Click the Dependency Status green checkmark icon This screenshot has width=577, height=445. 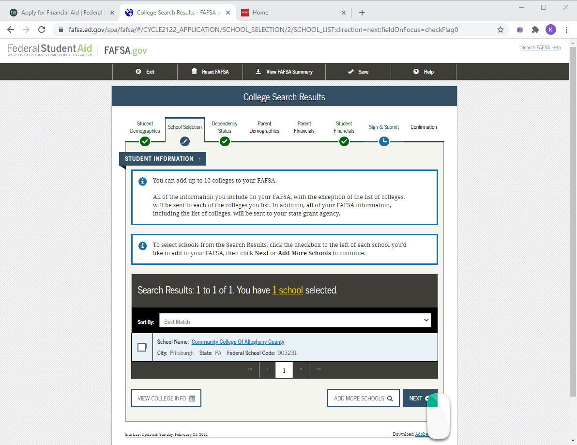point(225,141)
